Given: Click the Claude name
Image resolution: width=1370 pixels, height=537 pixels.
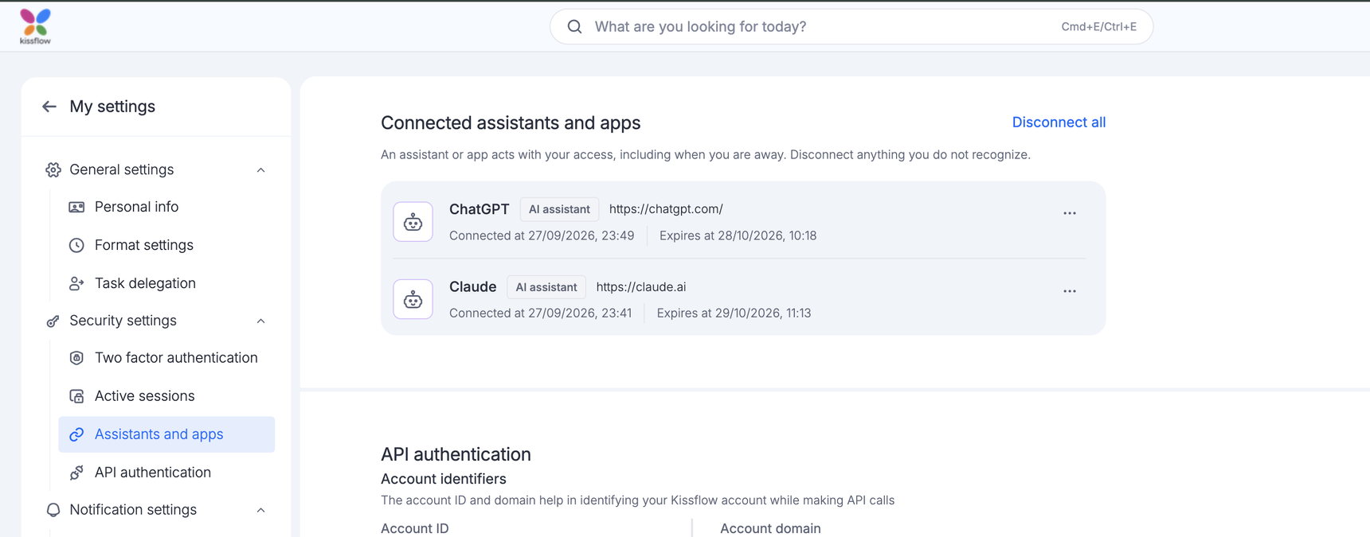Looking at the screenshot, I should pos(472,287).
